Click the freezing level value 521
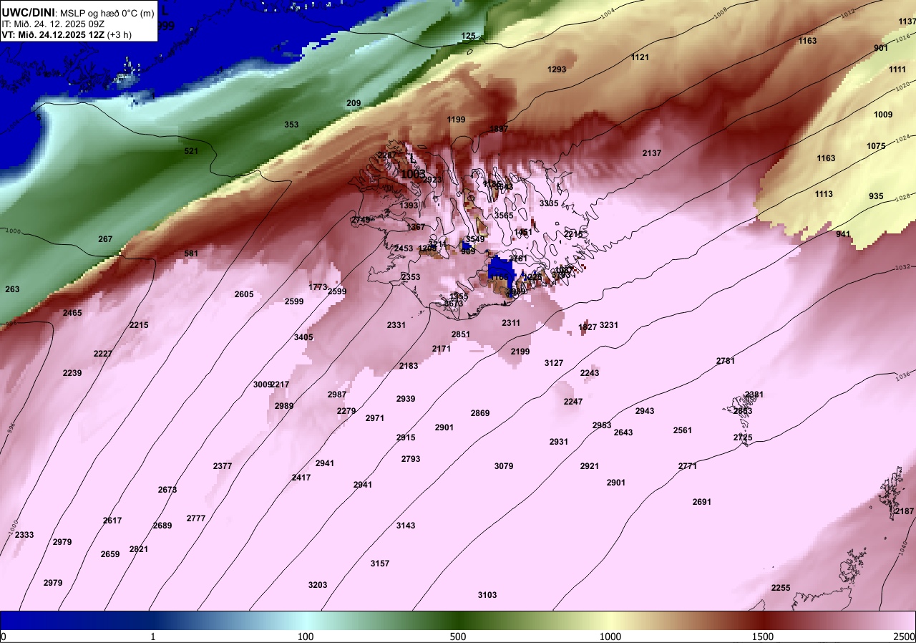The width and height of the screenshot is (916, 643). pyautogui.click(x=191, y=151)
